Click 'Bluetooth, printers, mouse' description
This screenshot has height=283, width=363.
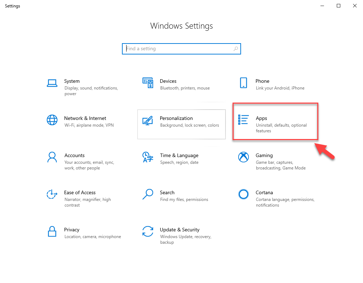(185, 88)
